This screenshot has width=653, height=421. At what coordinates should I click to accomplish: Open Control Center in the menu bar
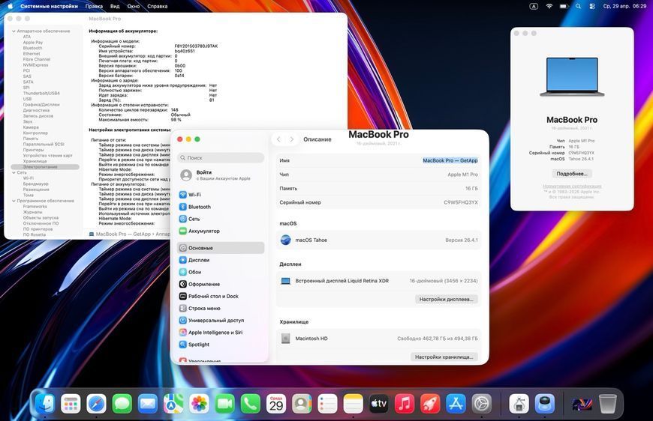click(592, 6)
